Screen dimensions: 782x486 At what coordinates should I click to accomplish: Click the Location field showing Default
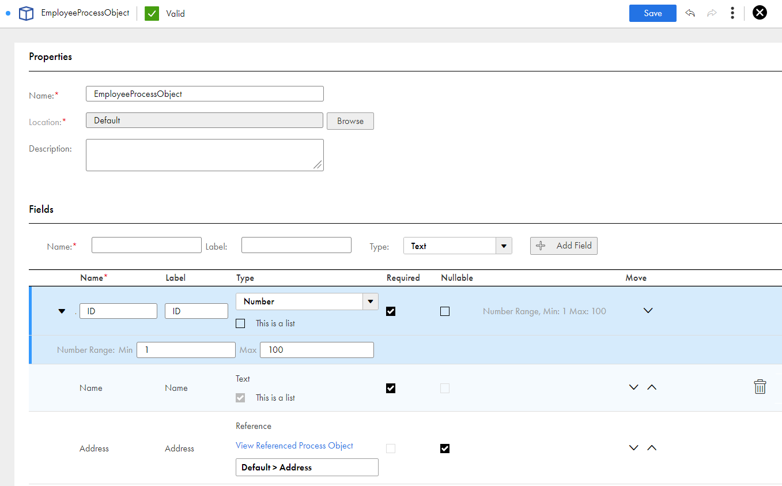[x=205, y=120]
